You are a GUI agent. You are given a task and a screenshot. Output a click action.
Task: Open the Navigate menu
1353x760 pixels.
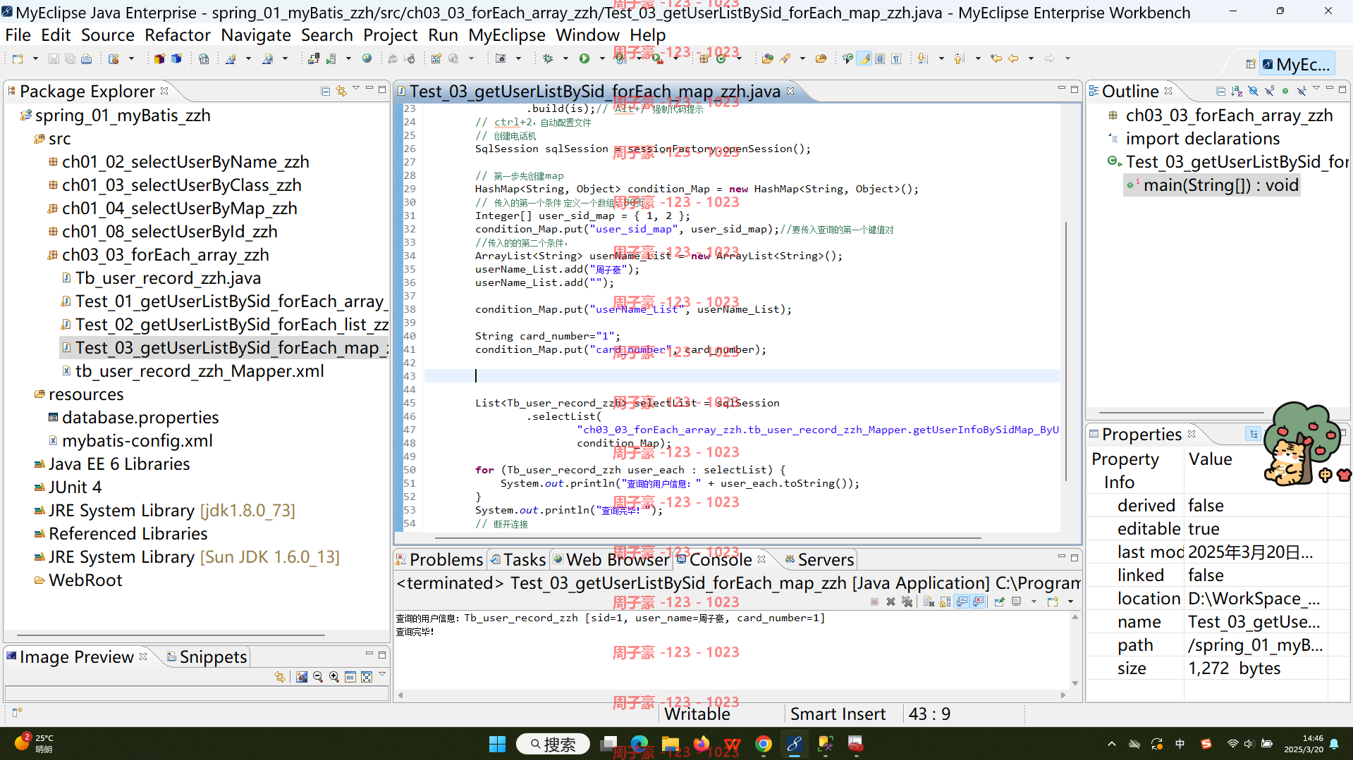click(x=256, y=35)
